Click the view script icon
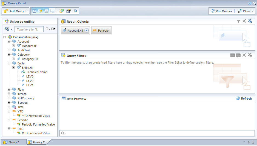This screenshot has width=257, height=146. pyautogui.click(x=75, y=11)
